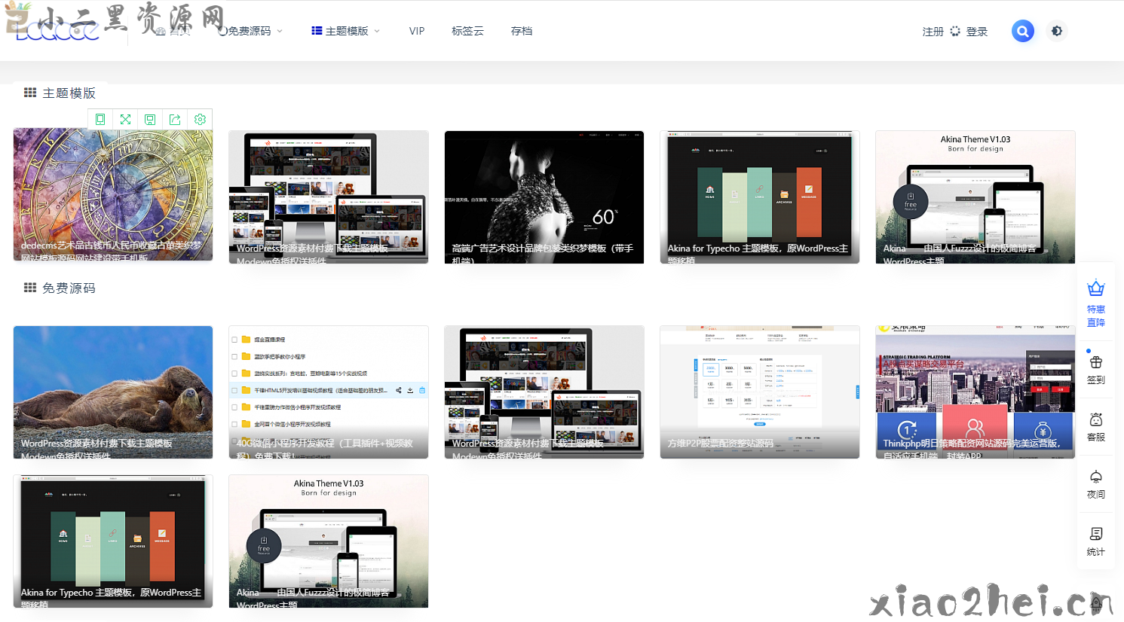Open Akina for Typecho card under 免费源码
The image size is (1124, 622).
(113, 541)
